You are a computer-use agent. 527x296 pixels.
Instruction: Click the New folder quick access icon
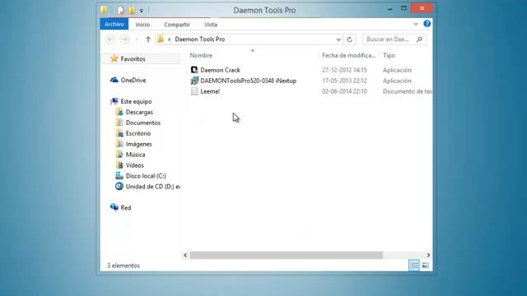click(x=132, y=11)
